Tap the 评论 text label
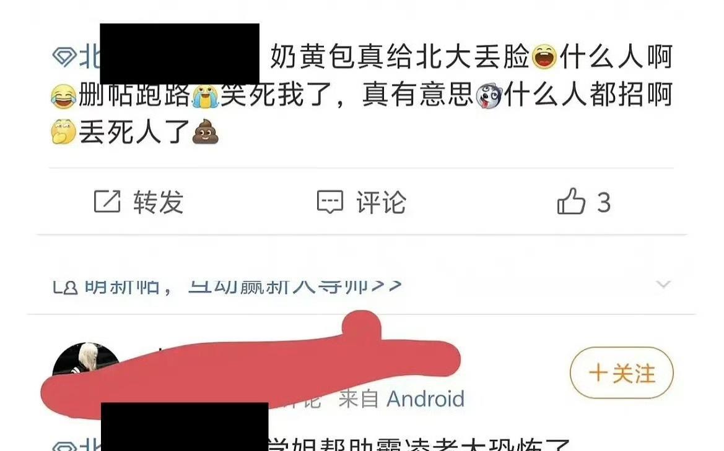Screen dimensions: 724x451 (381, 202)
